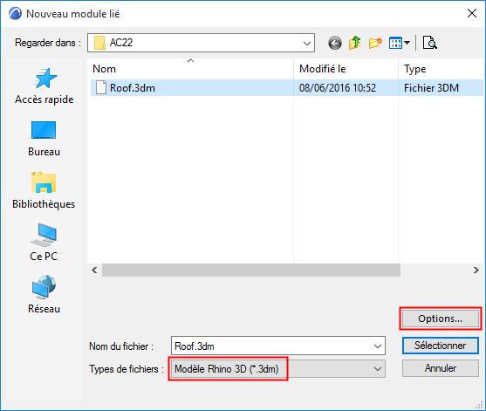Cancel with the Annuler button
Viewport: 486px width, 411px height.
(441, 368)
